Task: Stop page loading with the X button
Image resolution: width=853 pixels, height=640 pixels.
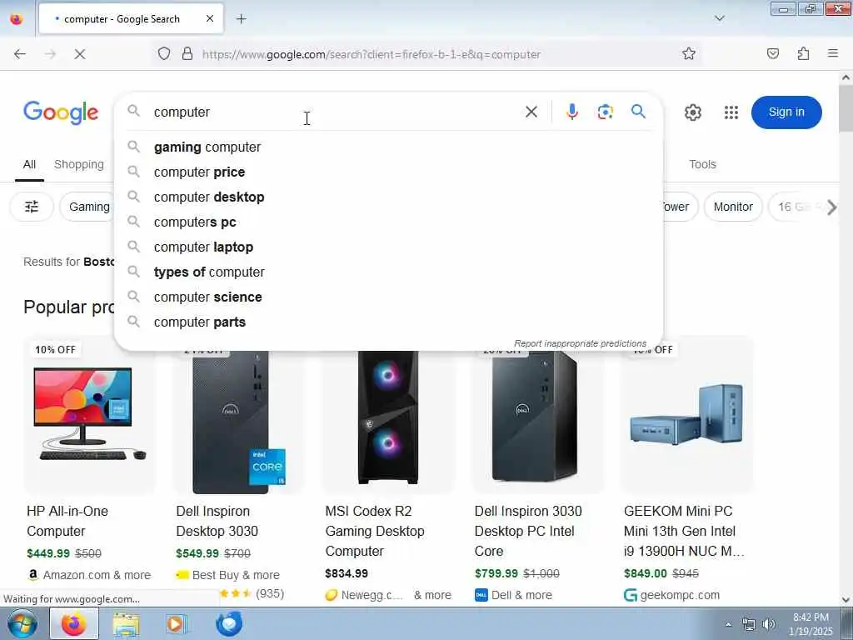Action: click(79, 54)
